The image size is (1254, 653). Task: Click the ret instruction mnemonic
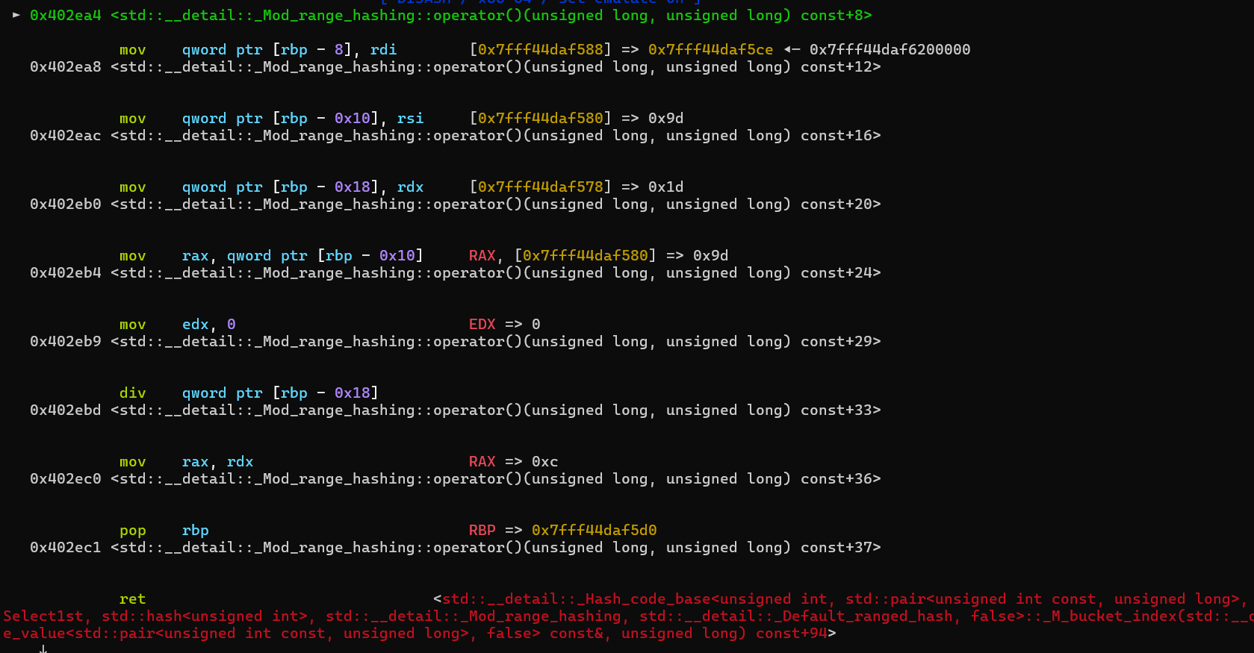132,599
